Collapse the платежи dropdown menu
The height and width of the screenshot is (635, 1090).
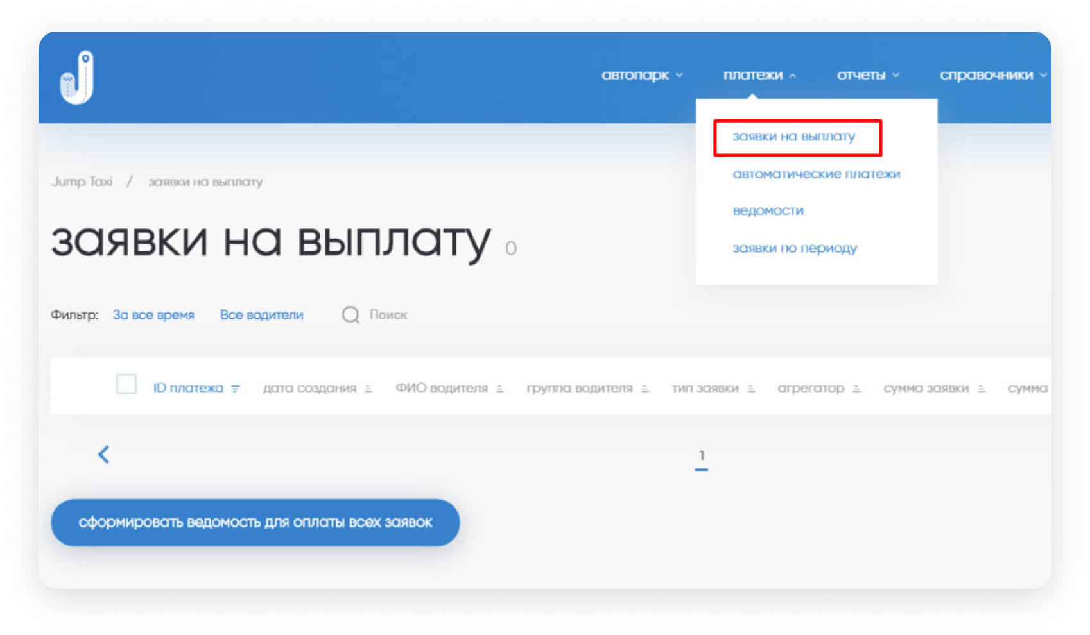[x=759, y=75]
